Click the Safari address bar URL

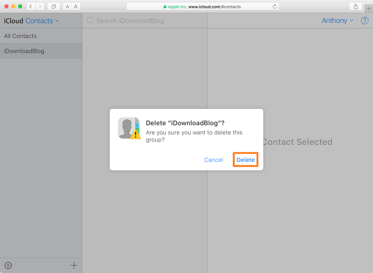214,7
